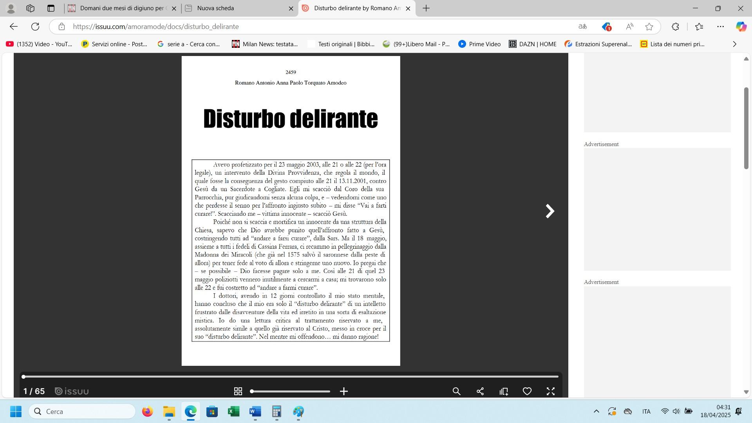Toggle favorite star in address bar
Viewport: 752px width, 423px height.
649,27
